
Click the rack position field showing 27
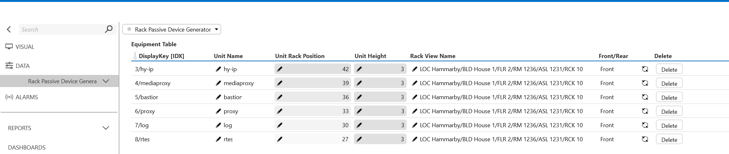pyautogui.click(x=313, y=139)
